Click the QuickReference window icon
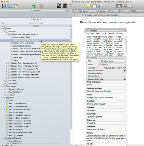This screenshot has height=146, width=144. point(94,6)
